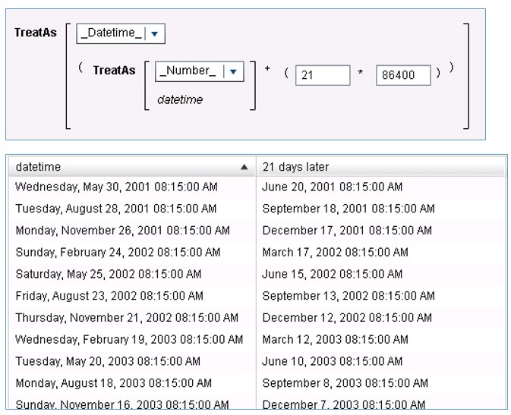
Task: Open the _Datetime_ type dropdown
Action: click(x=155, y=33)
